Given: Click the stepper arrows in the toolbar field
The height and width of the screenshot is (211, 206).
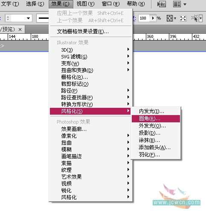Looking at the screenshot, I should pyautogui.click(x=8, y=18).
